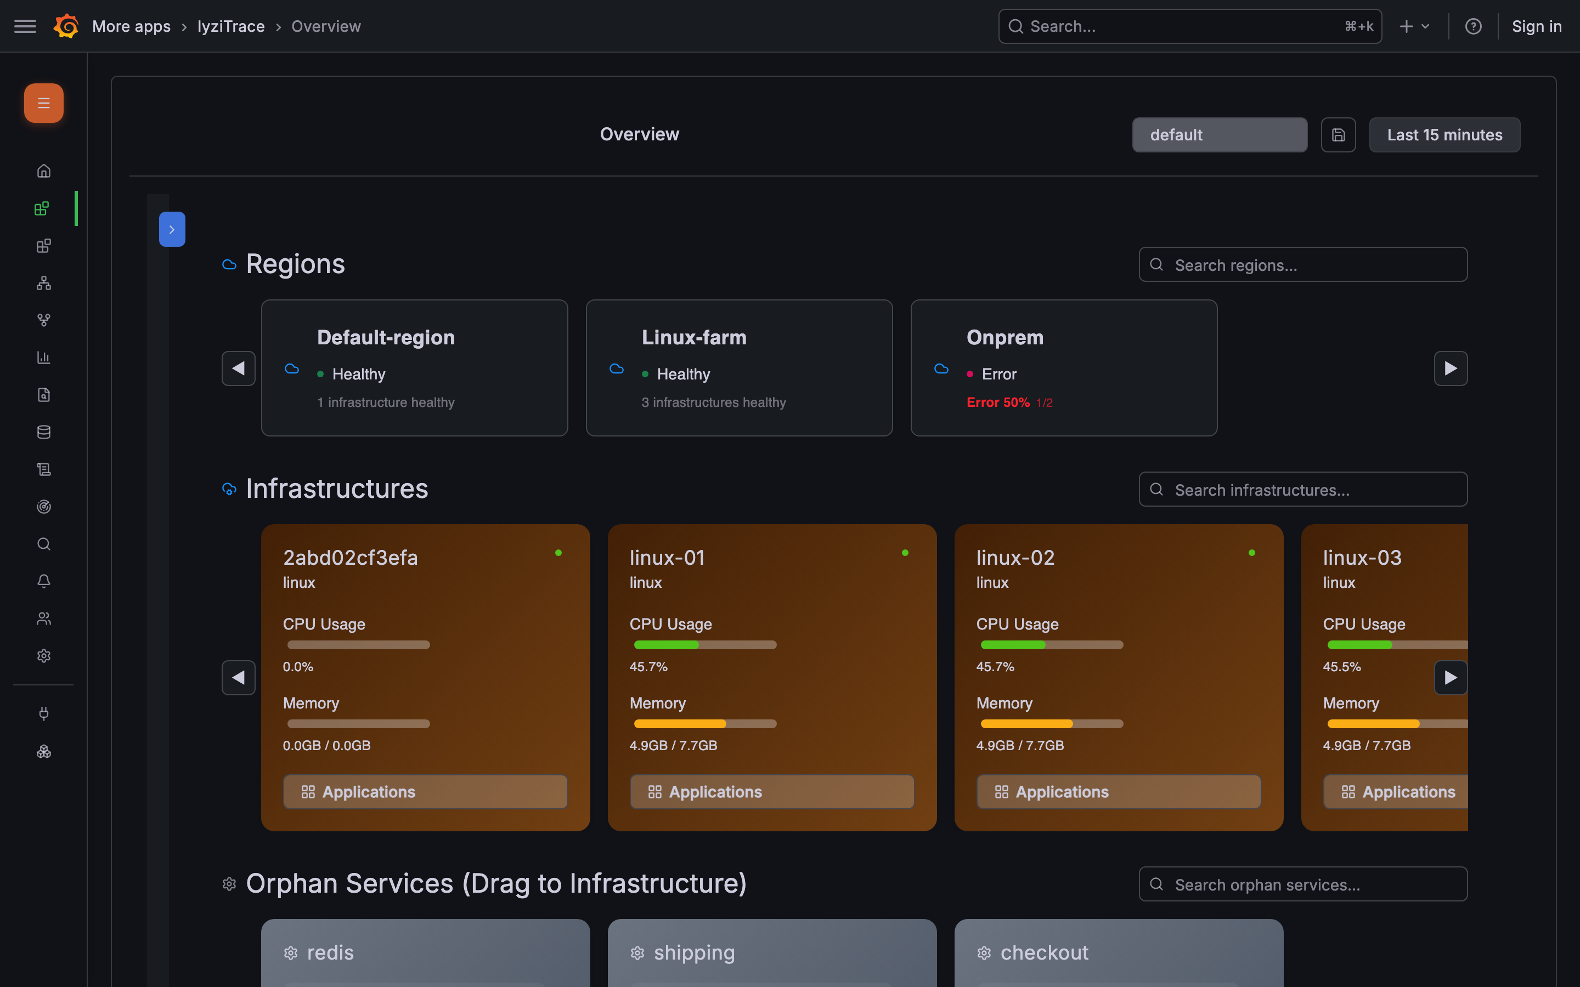Click Sign in
The height and width of the screenshot is (987, 1580).
pyautogui.click(x=1536, y=26)
